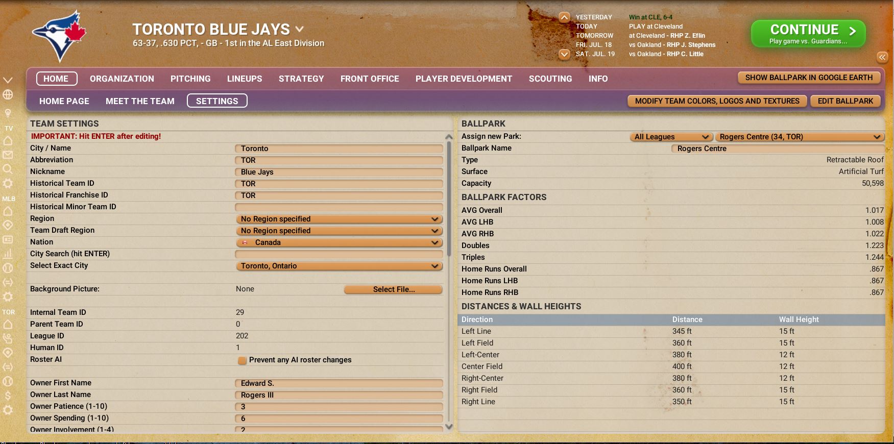The image size is (894, 444).
Task: Open the STRATEGY menu
Action: [x=301, y=79]
